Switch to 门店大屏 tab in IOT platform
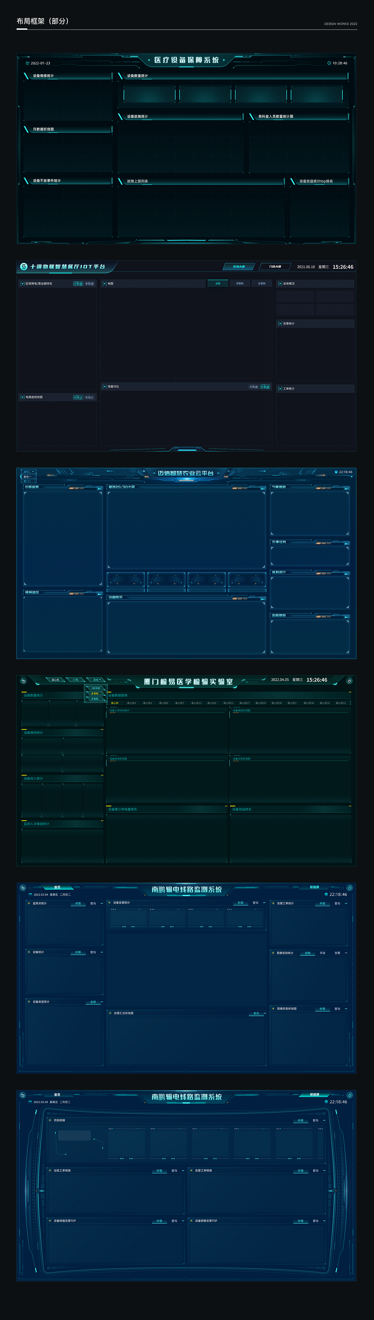 point(275,266)
